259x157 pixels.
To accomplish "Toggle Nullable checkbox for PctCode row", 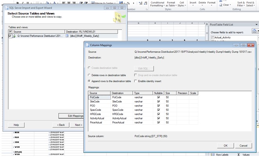I will tap(158, 97).
